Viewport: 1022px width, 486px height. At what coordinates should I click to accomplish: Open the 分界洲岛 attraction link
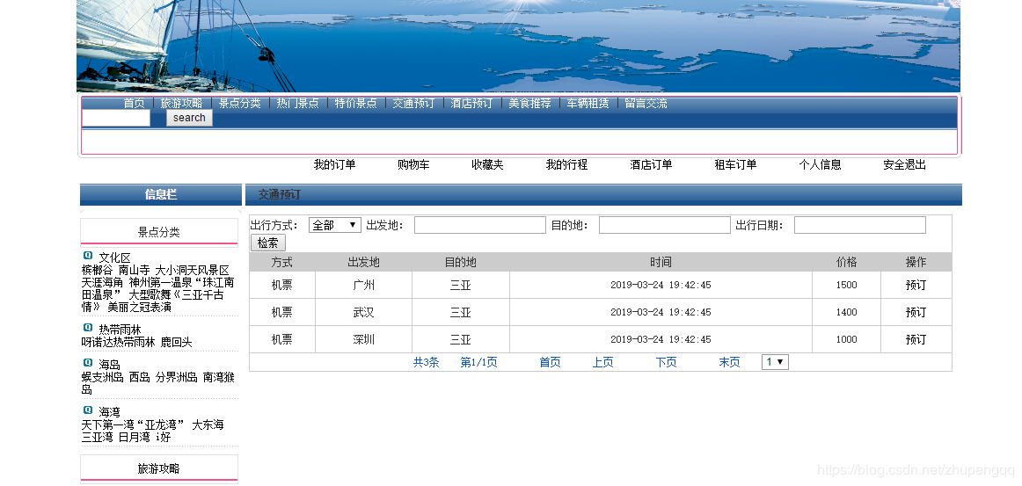(x=177, y=377)
